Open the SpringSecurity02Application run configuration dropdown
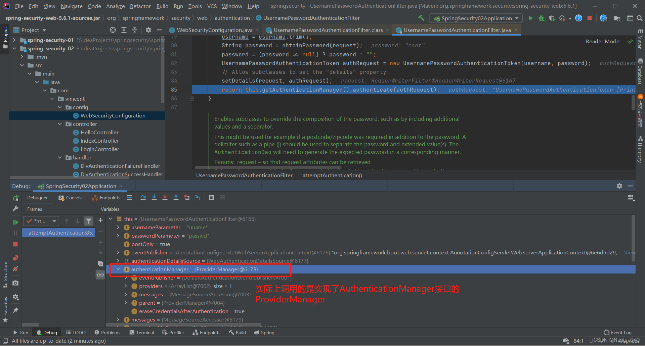Viewport: 645px width, 346px height. [476, 18]
